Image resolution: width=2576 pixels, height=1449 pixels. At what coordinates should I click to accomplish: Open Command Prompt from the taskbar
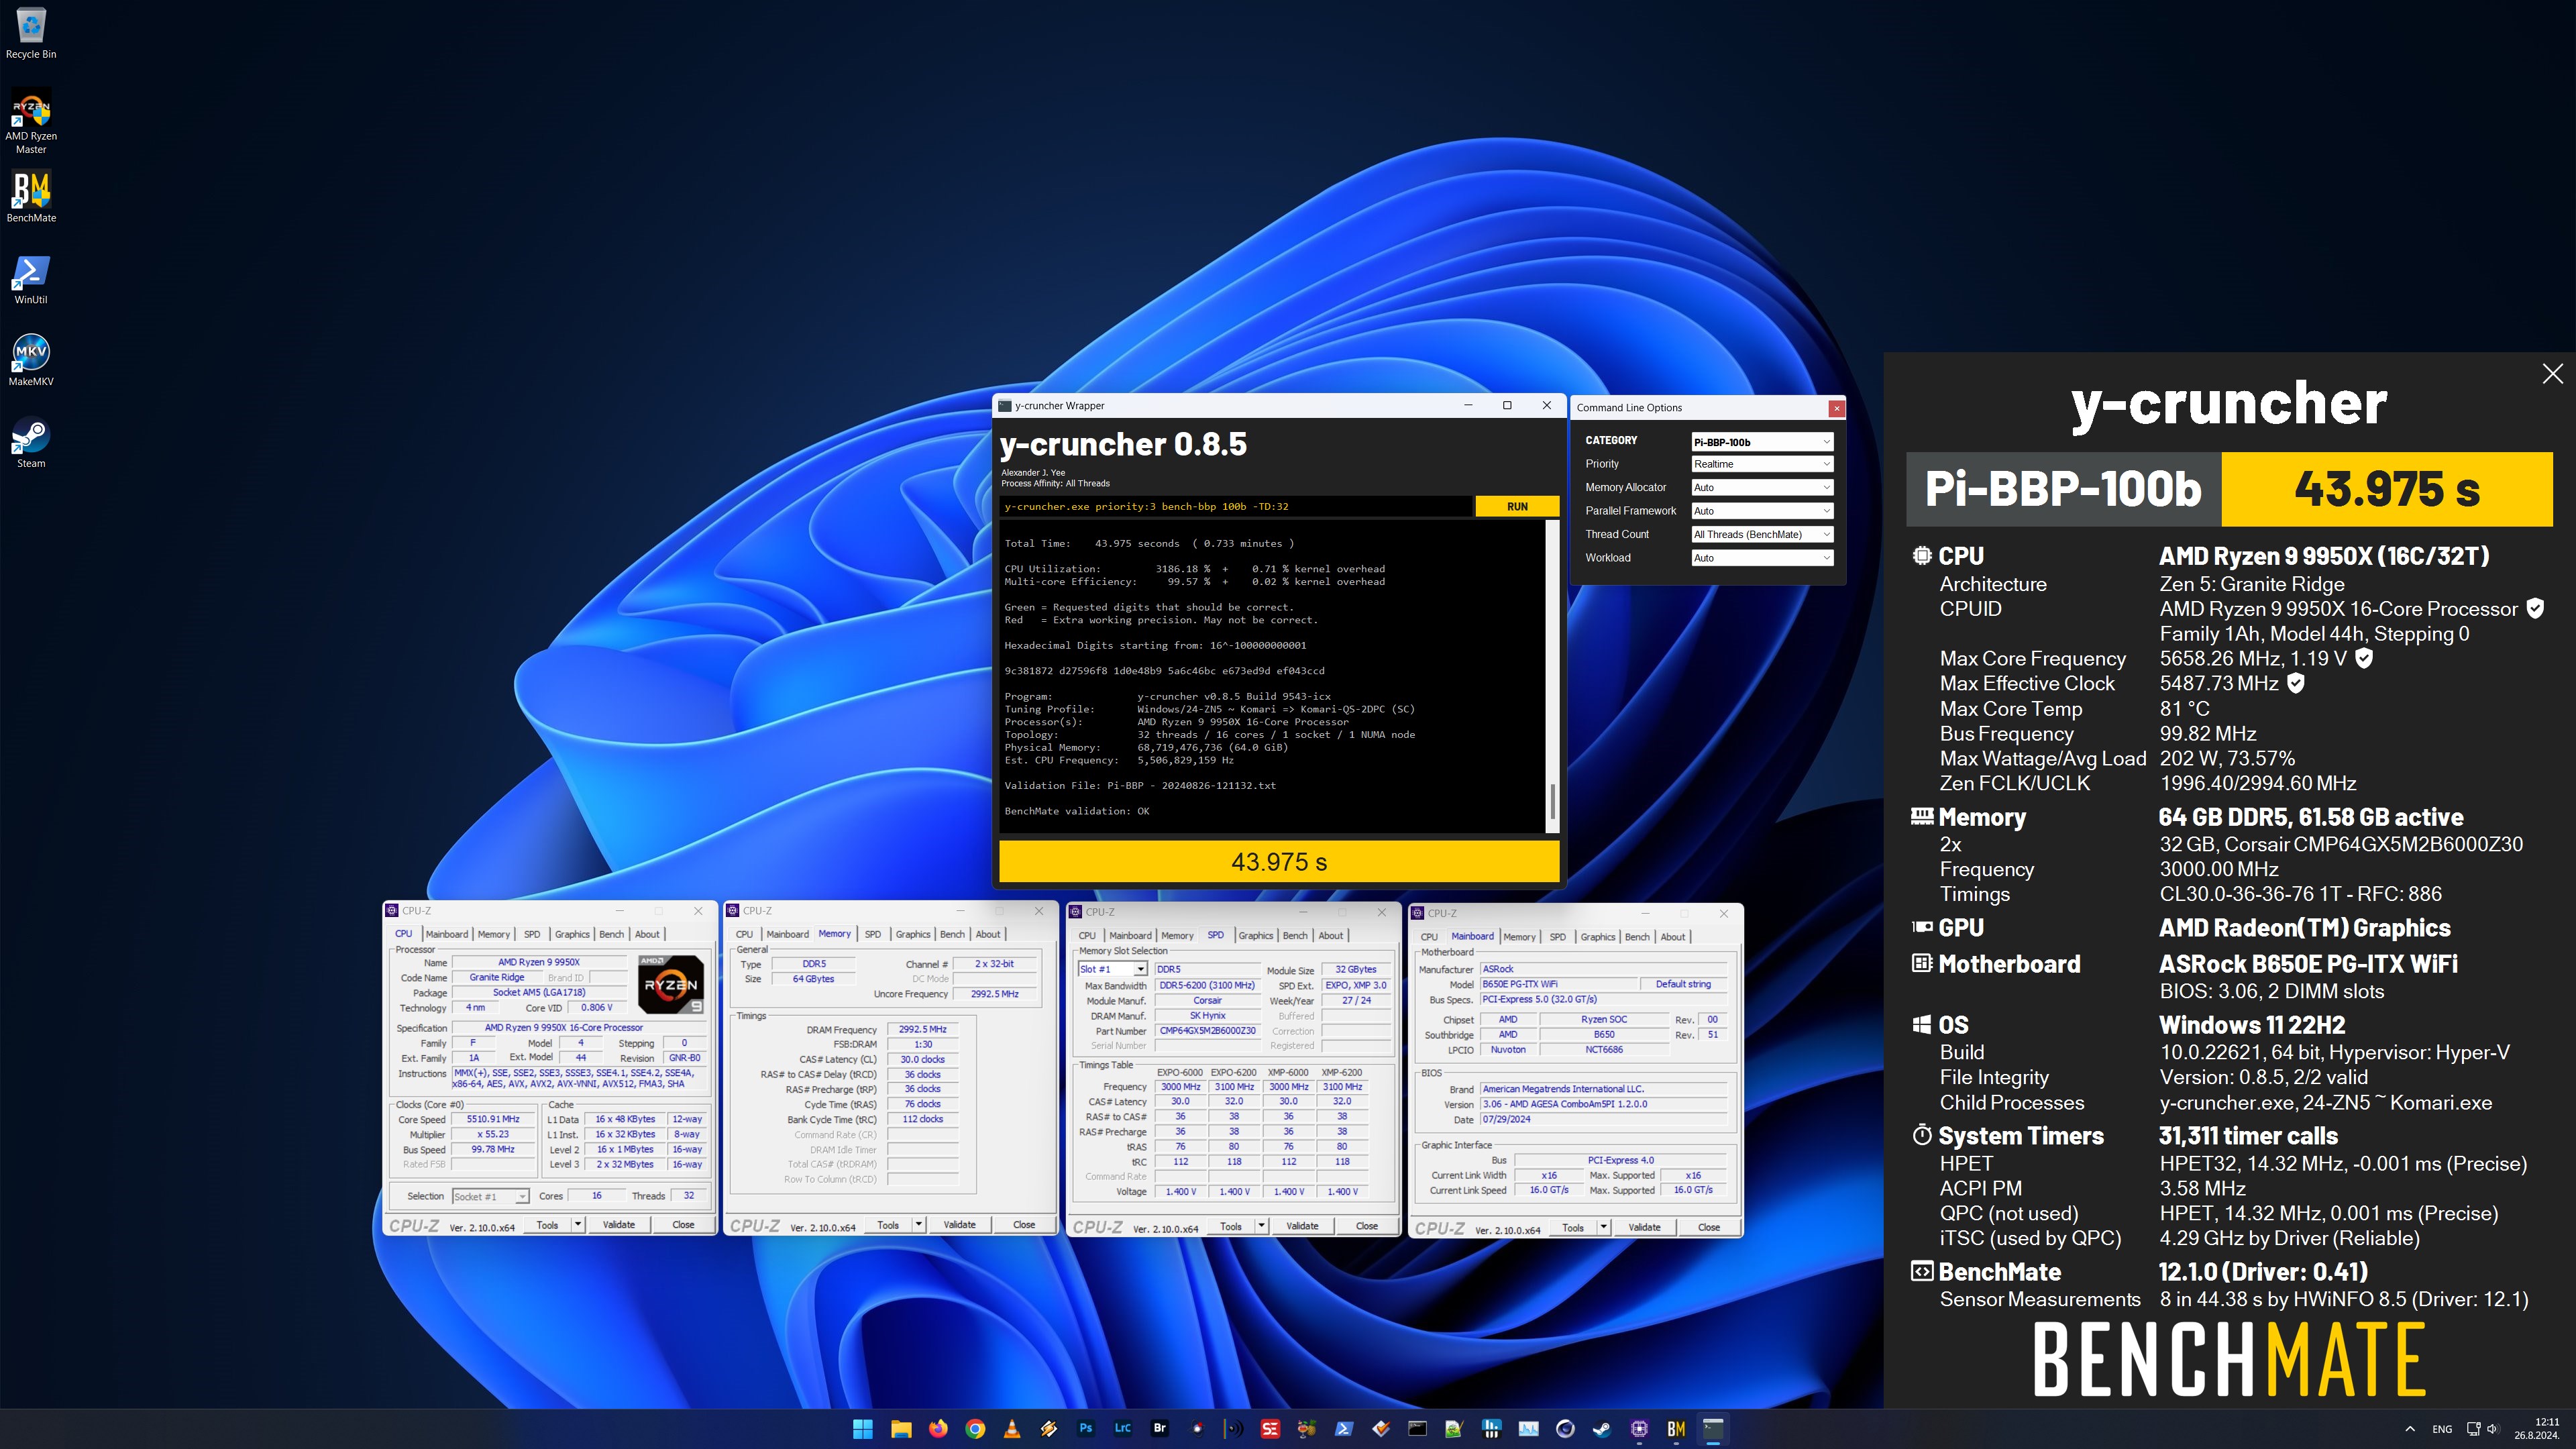point(1418,1429)
